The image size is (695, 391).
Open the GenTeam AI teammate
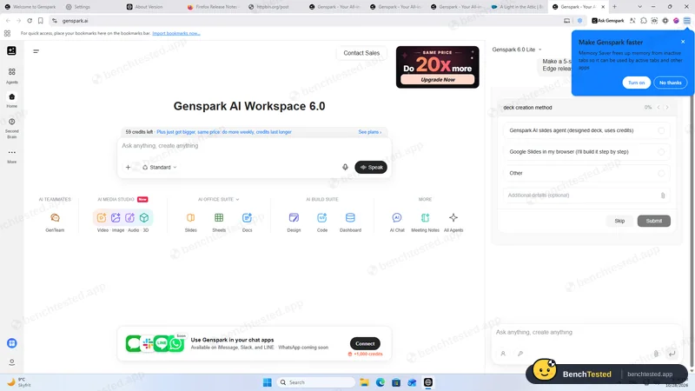tap(55, 222)
